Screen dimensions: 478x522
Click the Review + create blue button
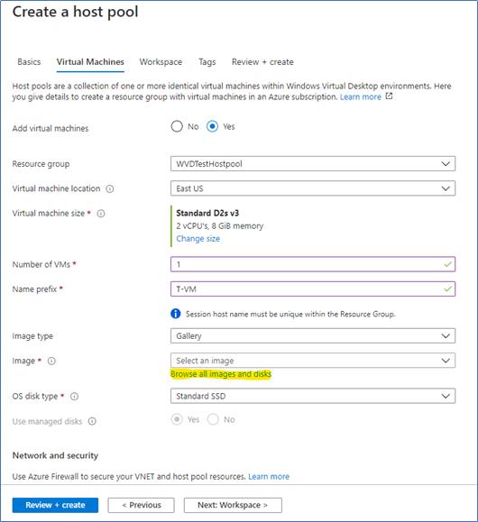(x=55, y=506)
